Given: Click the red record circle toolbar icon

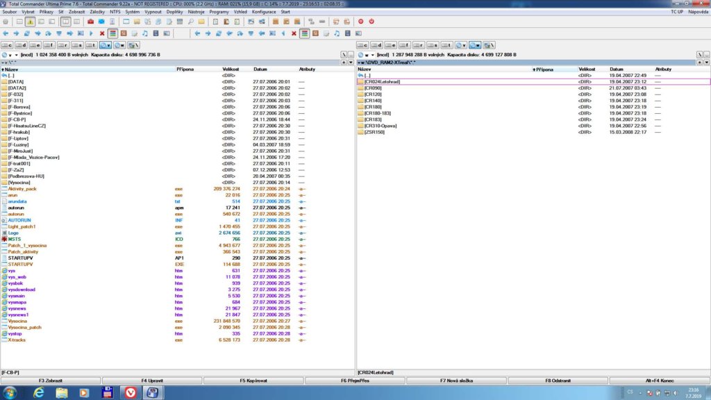Looking at the screenshot, I should (361, 22).
